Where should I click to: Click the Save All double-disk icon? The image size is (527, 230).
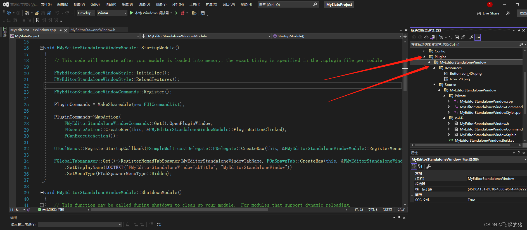pyautogui.click(x=49, y=13)
